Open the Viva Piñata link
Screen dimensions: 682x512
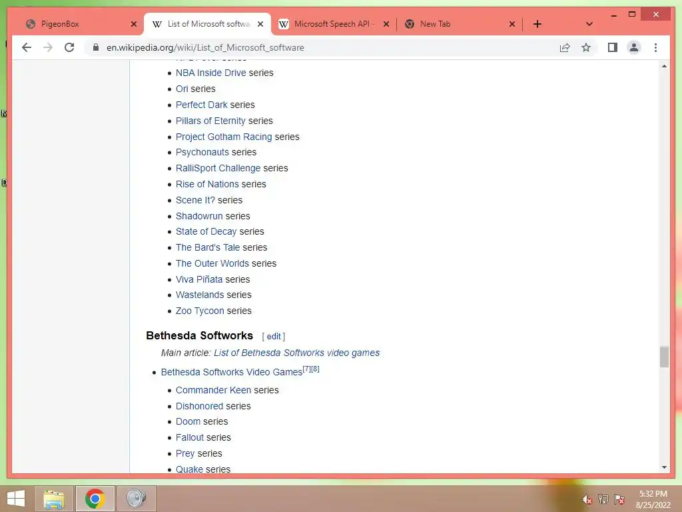pos(199,279)
